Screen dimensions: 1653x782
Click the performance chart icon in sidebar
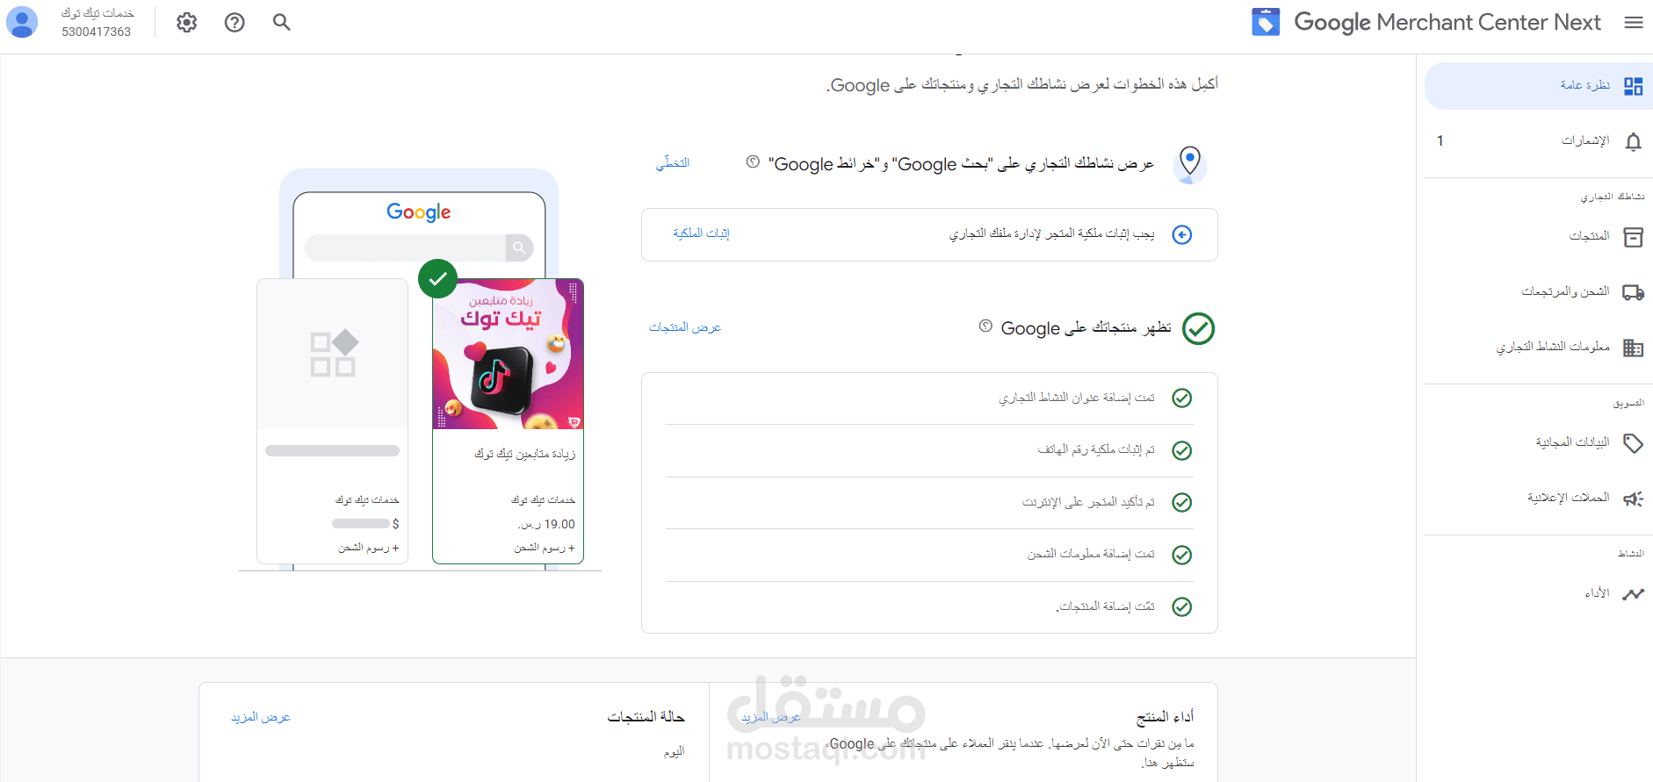point(1633,594)
